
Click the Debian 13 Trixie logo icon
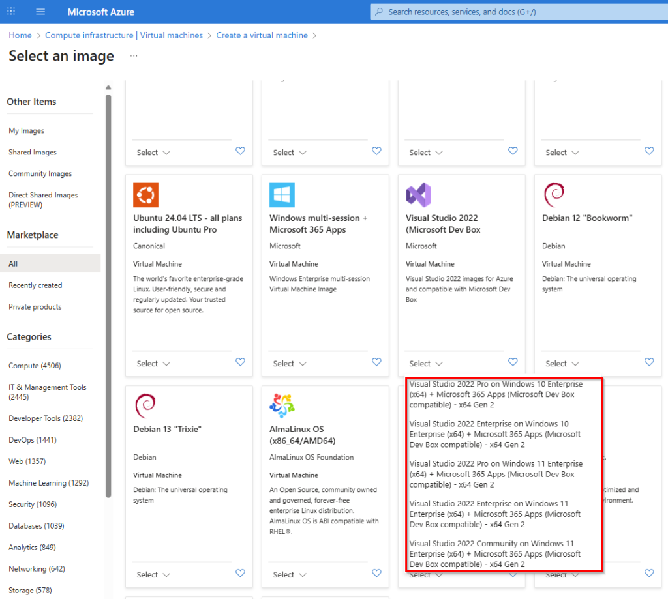coord(145,405)
